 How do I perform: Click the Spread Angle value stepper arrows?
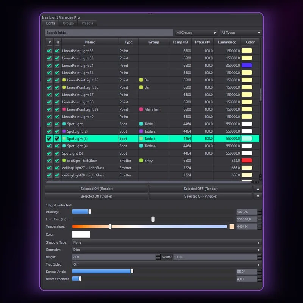tap(259, 272)
